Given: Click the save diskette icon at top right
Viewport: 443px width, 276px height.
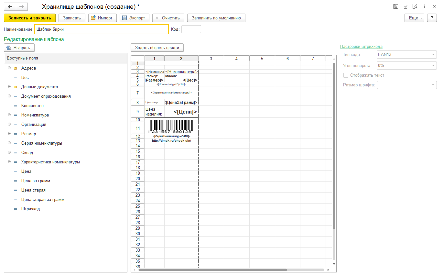Looking at the screenshot, I should [x=395, y=6].
